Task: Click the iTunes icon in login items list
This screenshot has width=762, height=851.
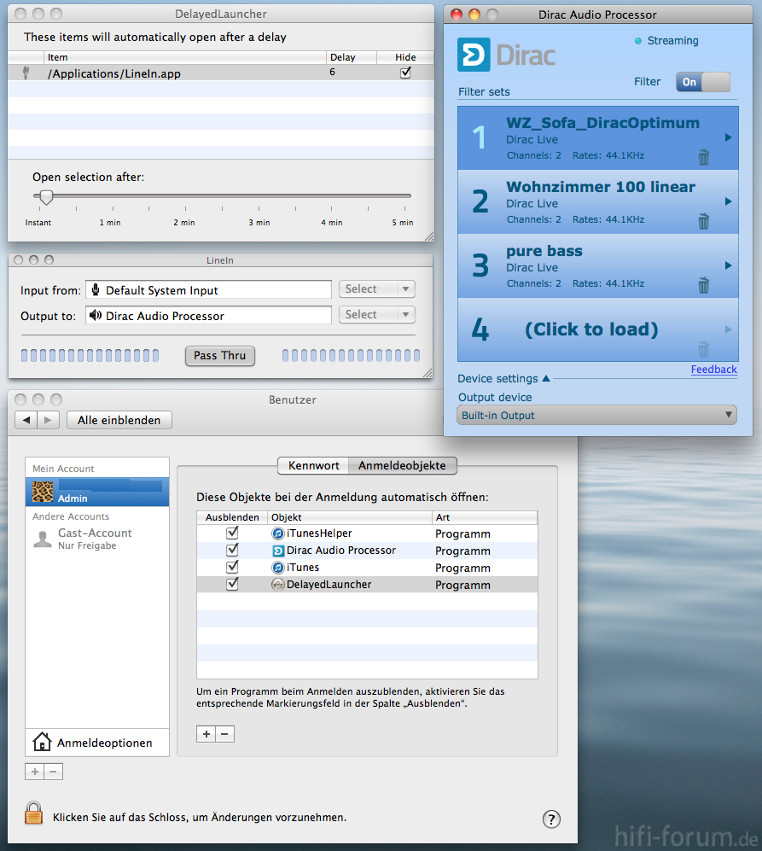Action: (278, 568)
